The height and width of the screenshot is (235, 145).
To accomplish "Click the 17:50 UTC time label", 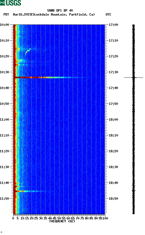I will click(x=113, y=104).
